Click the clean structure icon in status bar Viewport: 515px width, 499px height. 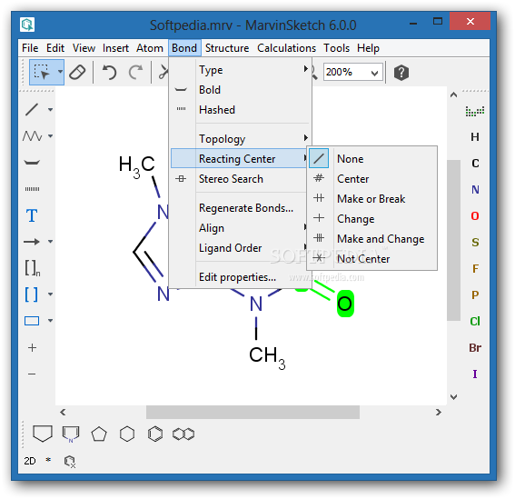pyautogui.click(x=70, y=461)
